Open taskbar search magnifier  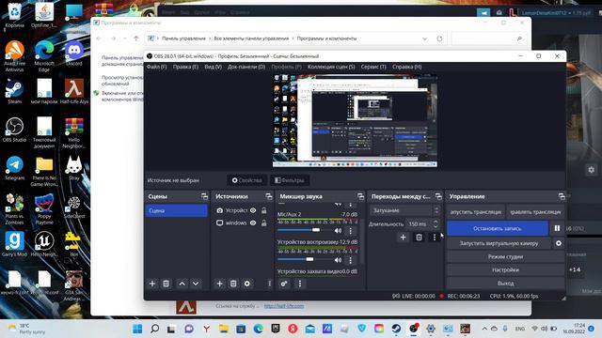pos(154,329)
